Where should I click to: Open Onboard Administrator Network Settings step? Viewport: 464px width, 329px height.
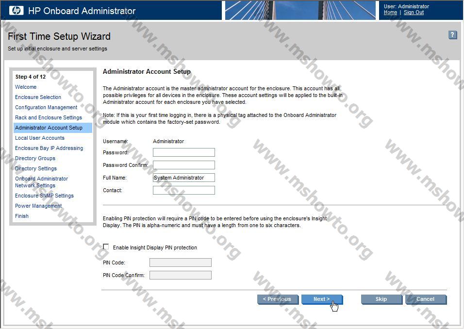tap(41, 182)
